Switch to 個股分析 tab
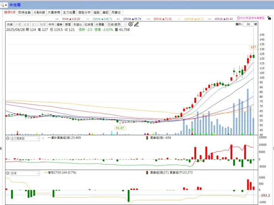The height and width of the screenshot is (205, 274). pos(84,13)
